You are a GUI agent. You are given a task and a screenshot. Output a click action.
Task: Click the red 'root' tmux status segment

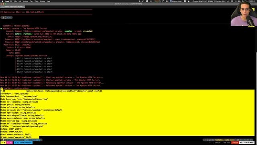click(x=235, y=143)
